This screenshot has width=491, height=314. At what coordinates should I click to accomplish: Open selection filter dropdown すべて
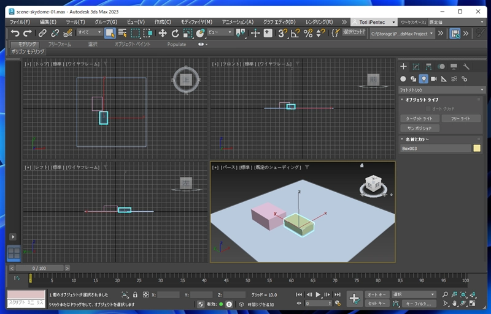(90, 32)
